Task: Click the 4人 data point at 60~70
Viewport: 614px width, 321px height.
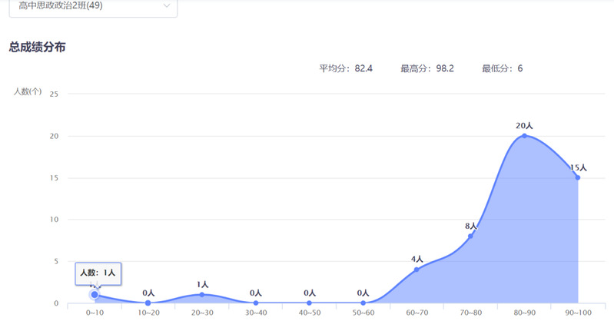Action: point(417,269)
